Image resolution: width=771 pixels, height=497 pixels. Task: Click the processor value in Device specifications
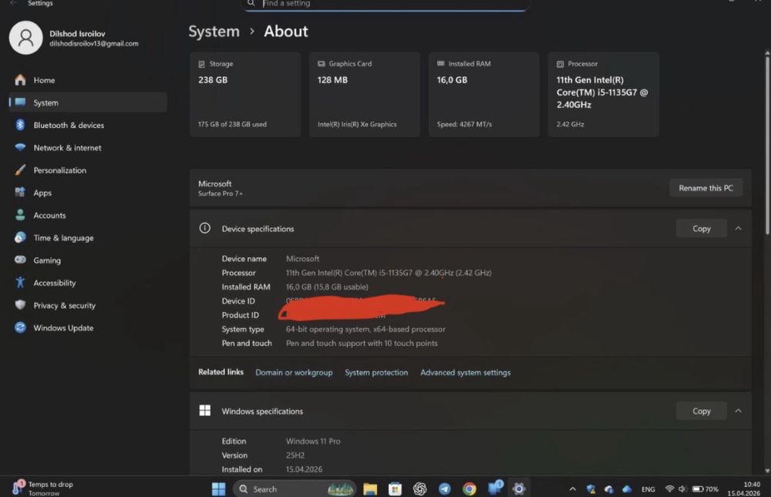click(x=389, y=273)
